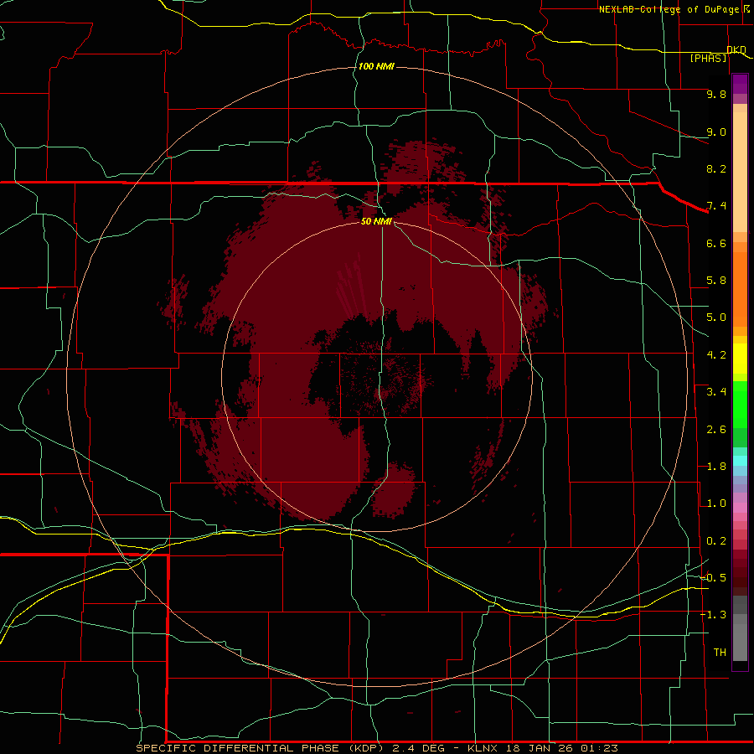Click the 6.6 value on color scale
Image resolution: width=754 pixels, height=754 pixels.
(716, 243)
